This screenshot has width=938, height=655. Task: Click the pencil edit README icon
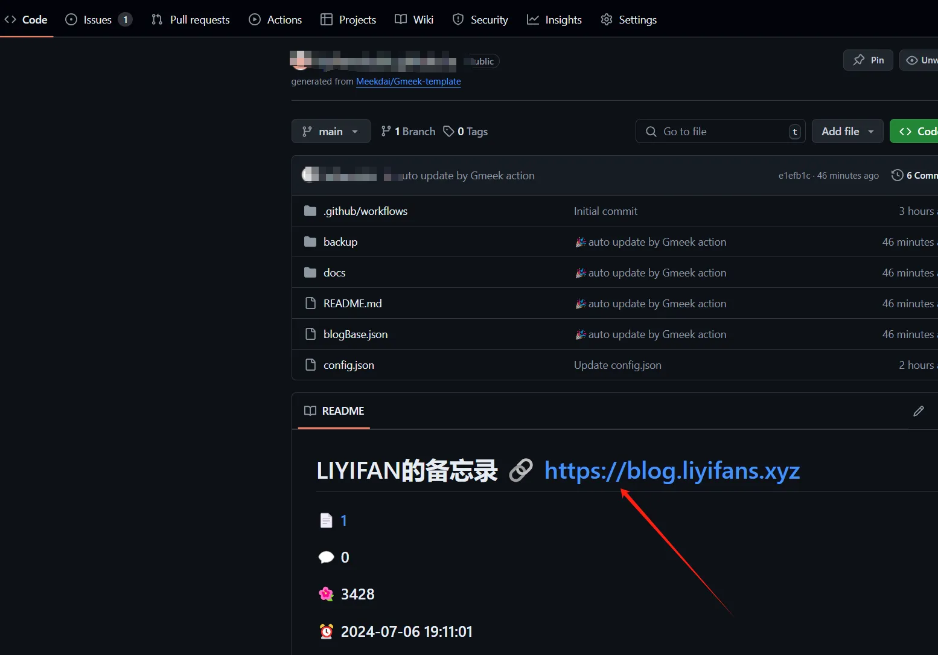point(918,411)
